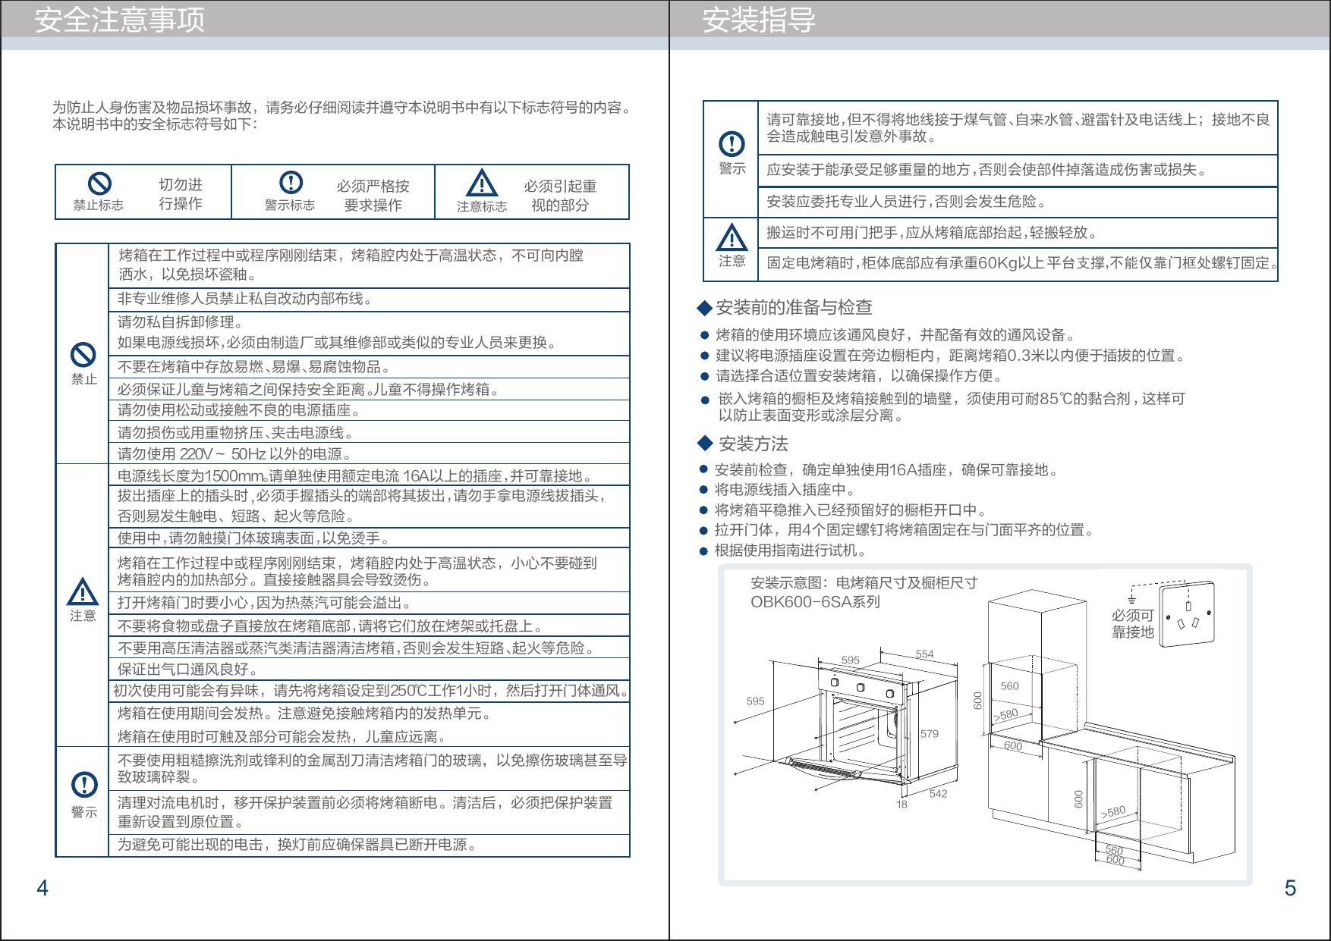Click the 保证出气口通风良好 table row

[188, 670]
